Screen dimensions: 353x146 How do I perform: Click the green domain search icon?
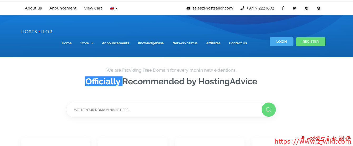[268, 110]
